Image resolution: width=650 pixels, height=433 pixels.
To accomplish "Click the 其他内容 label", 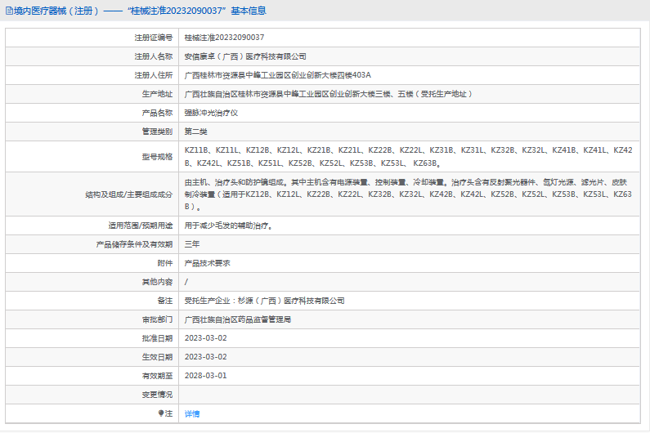I will 157,282.
